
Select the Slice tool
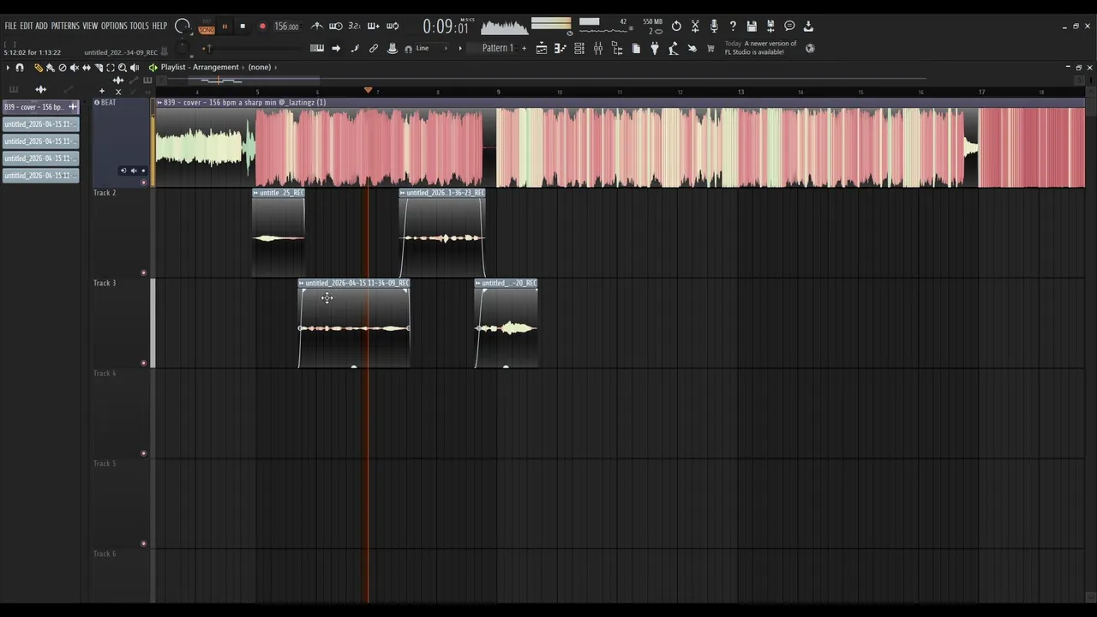pos(99,68)
